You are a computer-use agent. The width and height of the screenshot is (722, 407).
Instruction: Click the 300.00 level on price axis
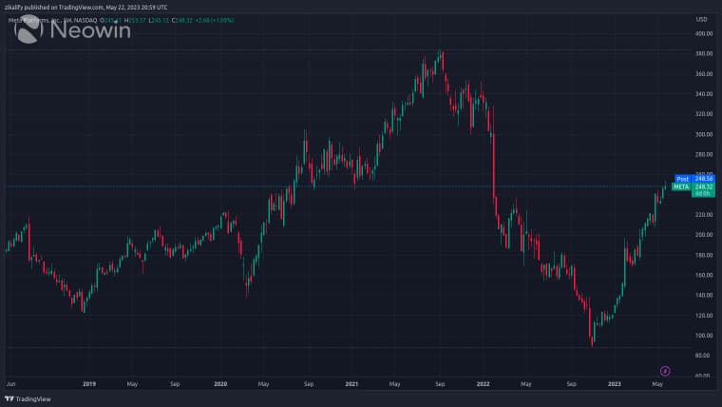click(703, 134)
